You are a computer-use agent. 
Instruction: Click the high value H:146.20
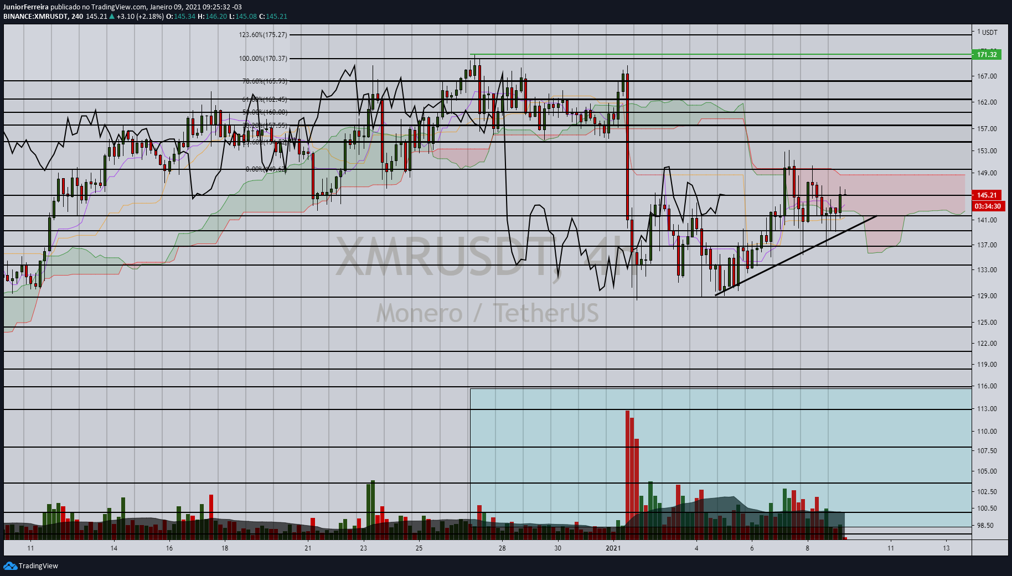tap(213, 17)
